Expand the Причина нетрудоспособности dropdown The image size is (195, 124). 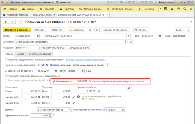106,65
